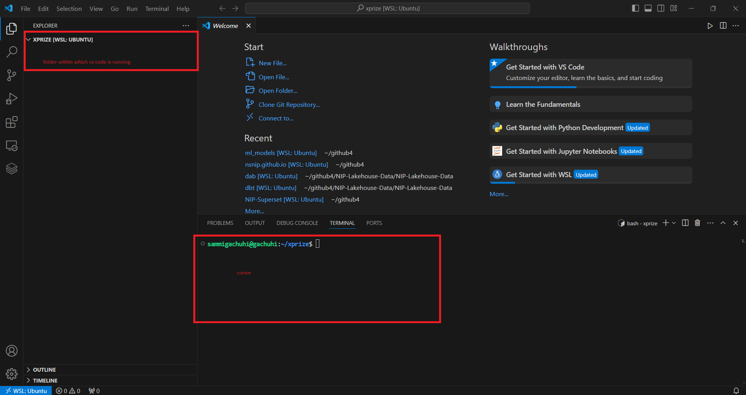Switch to the OUTPUT panel tab
This screenshot has height=395, width=746.
pos(255,223)
